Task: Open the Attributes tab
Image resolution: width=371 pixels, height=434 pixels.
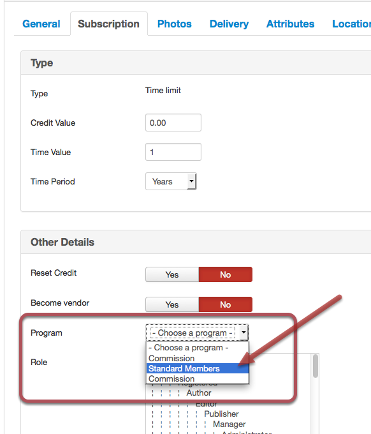Action: [x=290, y=24]
